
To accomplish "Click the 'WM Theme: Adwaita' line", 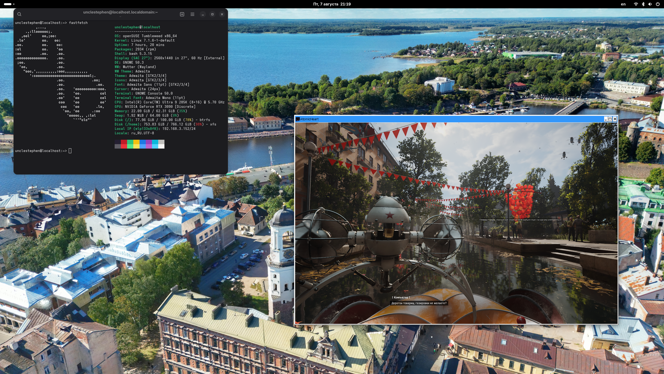I will tap(132, 71).
